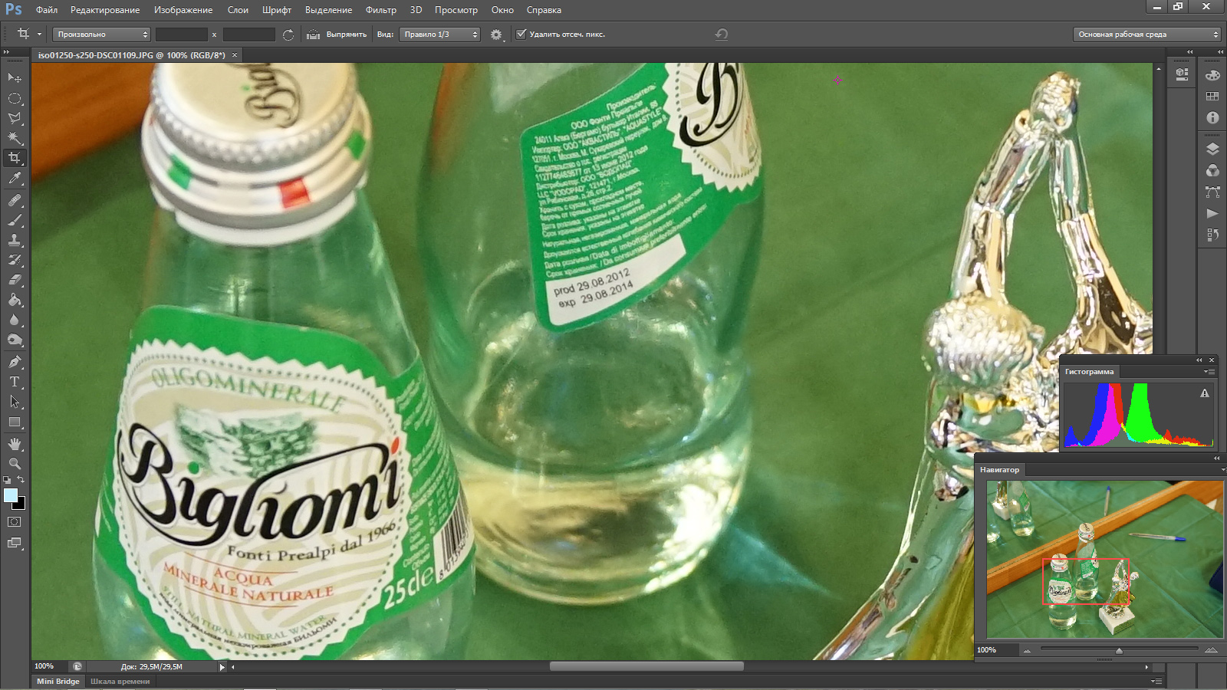Select the Eraser tool
This screenshot has width=1227, height=690.
coord(15,280)
